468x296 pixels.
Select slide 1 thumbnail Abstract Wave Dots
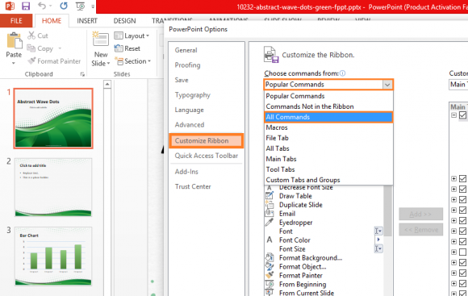click(53, 119)
